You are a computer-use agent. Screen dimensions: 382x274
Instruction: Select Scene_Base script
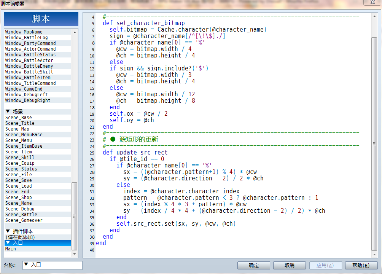[x=38, y=118]
